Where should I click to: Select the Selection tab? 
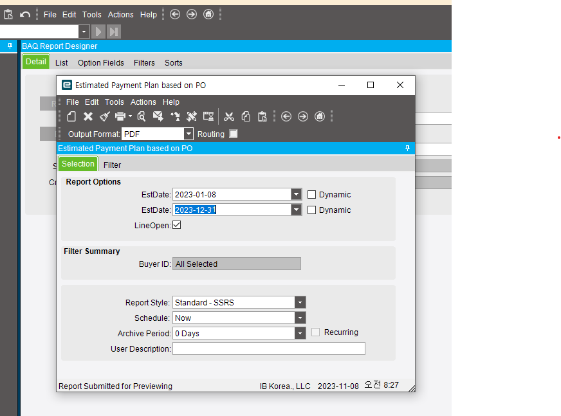pos(78,164)
